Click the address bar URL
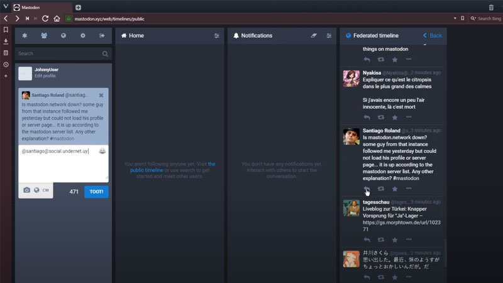 coord(109,19)
